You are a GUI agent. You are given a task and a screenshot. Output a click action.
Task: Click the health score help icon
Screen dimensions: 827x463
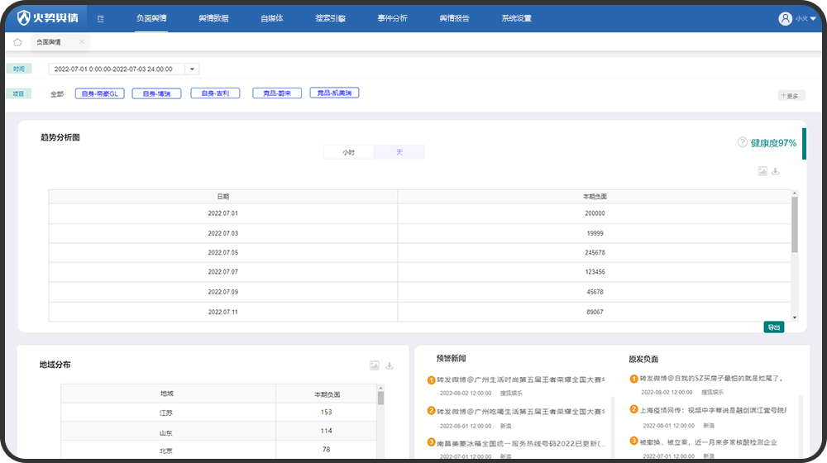tap(742, 142)
